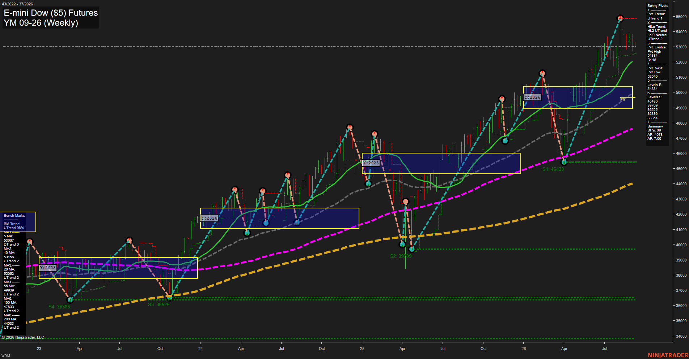Click the 40000 price axis label

(x=681, y=245)
